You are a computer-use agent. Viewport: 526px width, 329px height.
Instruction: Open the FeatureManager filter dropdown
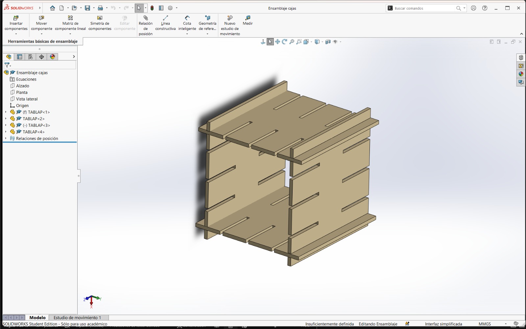pyautogui.click(x=10, y=65)
